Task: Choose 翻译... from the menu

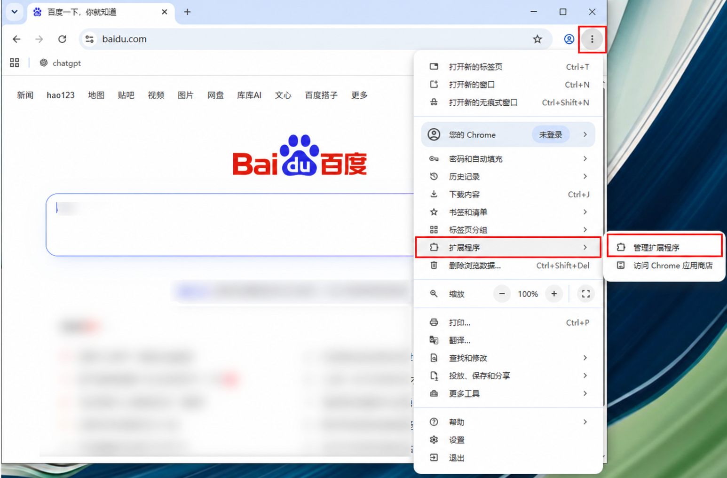Action: pos(509,340)
